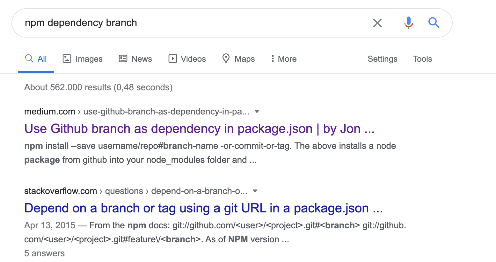The image size is (496, 262).
Task: Expand the stackoverflow.com result dropdown arrow
Action: (255, 191)
